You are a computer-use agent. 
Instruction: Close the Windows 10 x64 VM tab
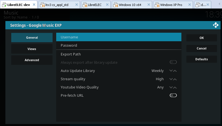click(148, 5)
